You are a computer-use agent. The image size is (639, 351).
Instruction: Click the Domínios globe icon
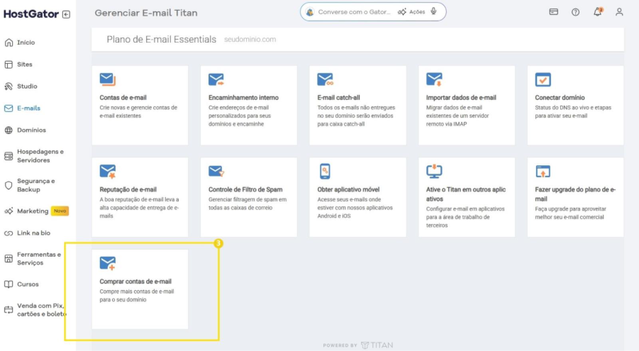click(9, 130)
